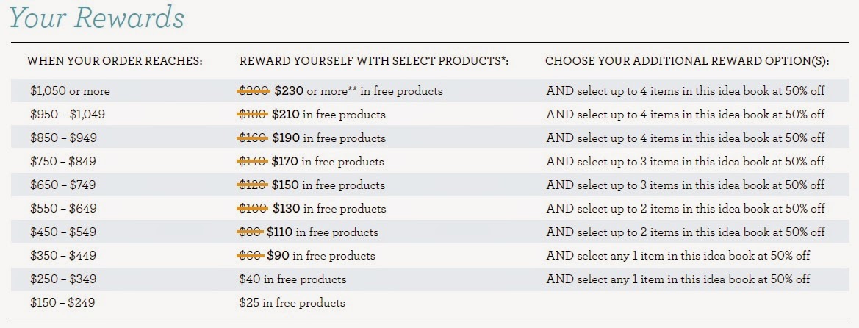The width and height of the screenshot is (859, 328).
Task: Click '$230 or more in free products' text
Action: [359, 91]
